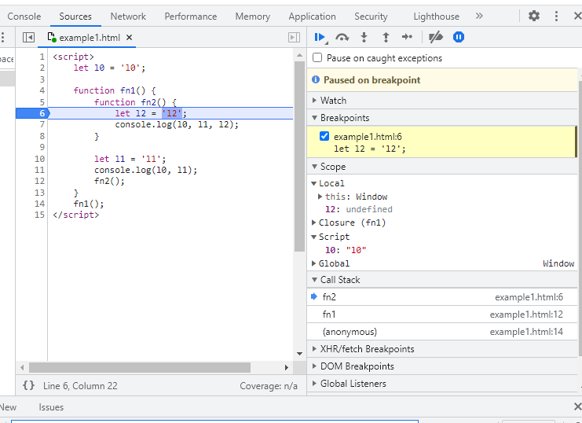Click editor scroll right arrow
Screen dimensions: 582x423
[x=286, y=367]
